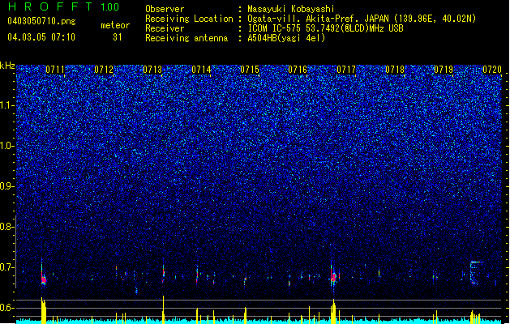Click the 1.1 kHz axis label

(7, 105)
